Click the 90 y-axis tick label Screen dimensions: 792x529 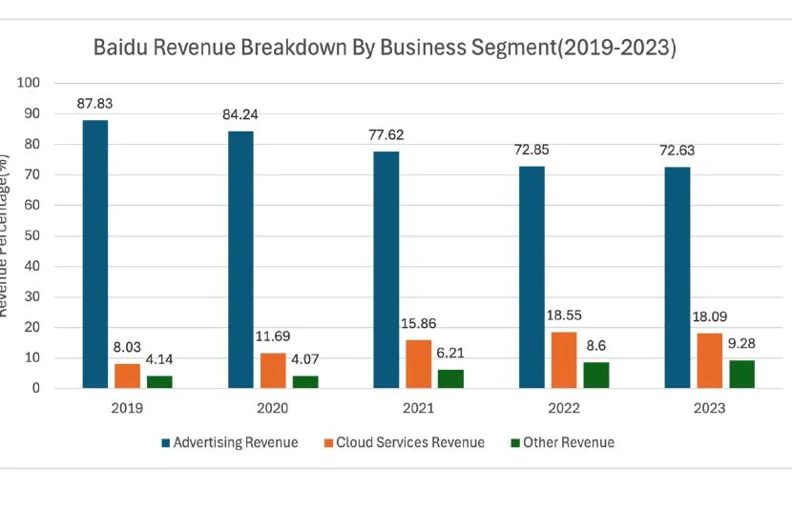(x=31, y=113)
